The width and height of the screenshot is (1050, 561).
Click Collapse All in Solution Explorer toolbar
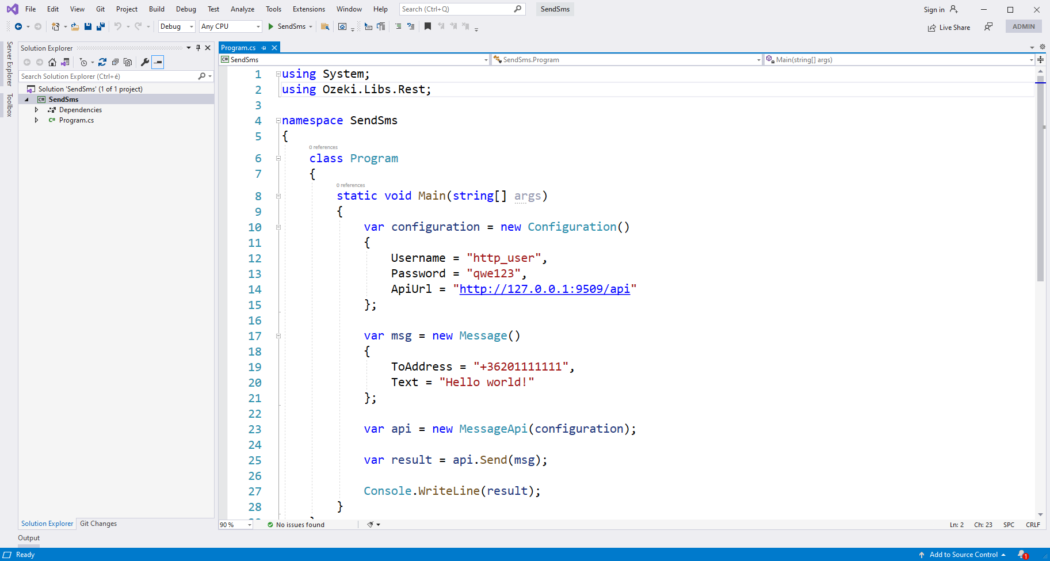[x=115, y=62]
